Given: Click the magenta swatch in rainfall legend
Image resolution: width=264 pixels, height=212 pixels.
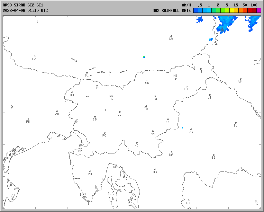Looking at the screenshot, I should click(259, 10).
